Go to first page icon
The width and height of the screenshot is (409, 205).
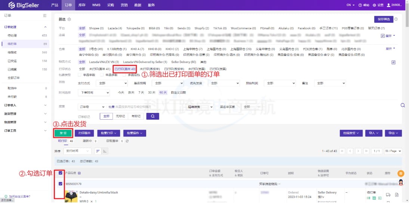342,151
